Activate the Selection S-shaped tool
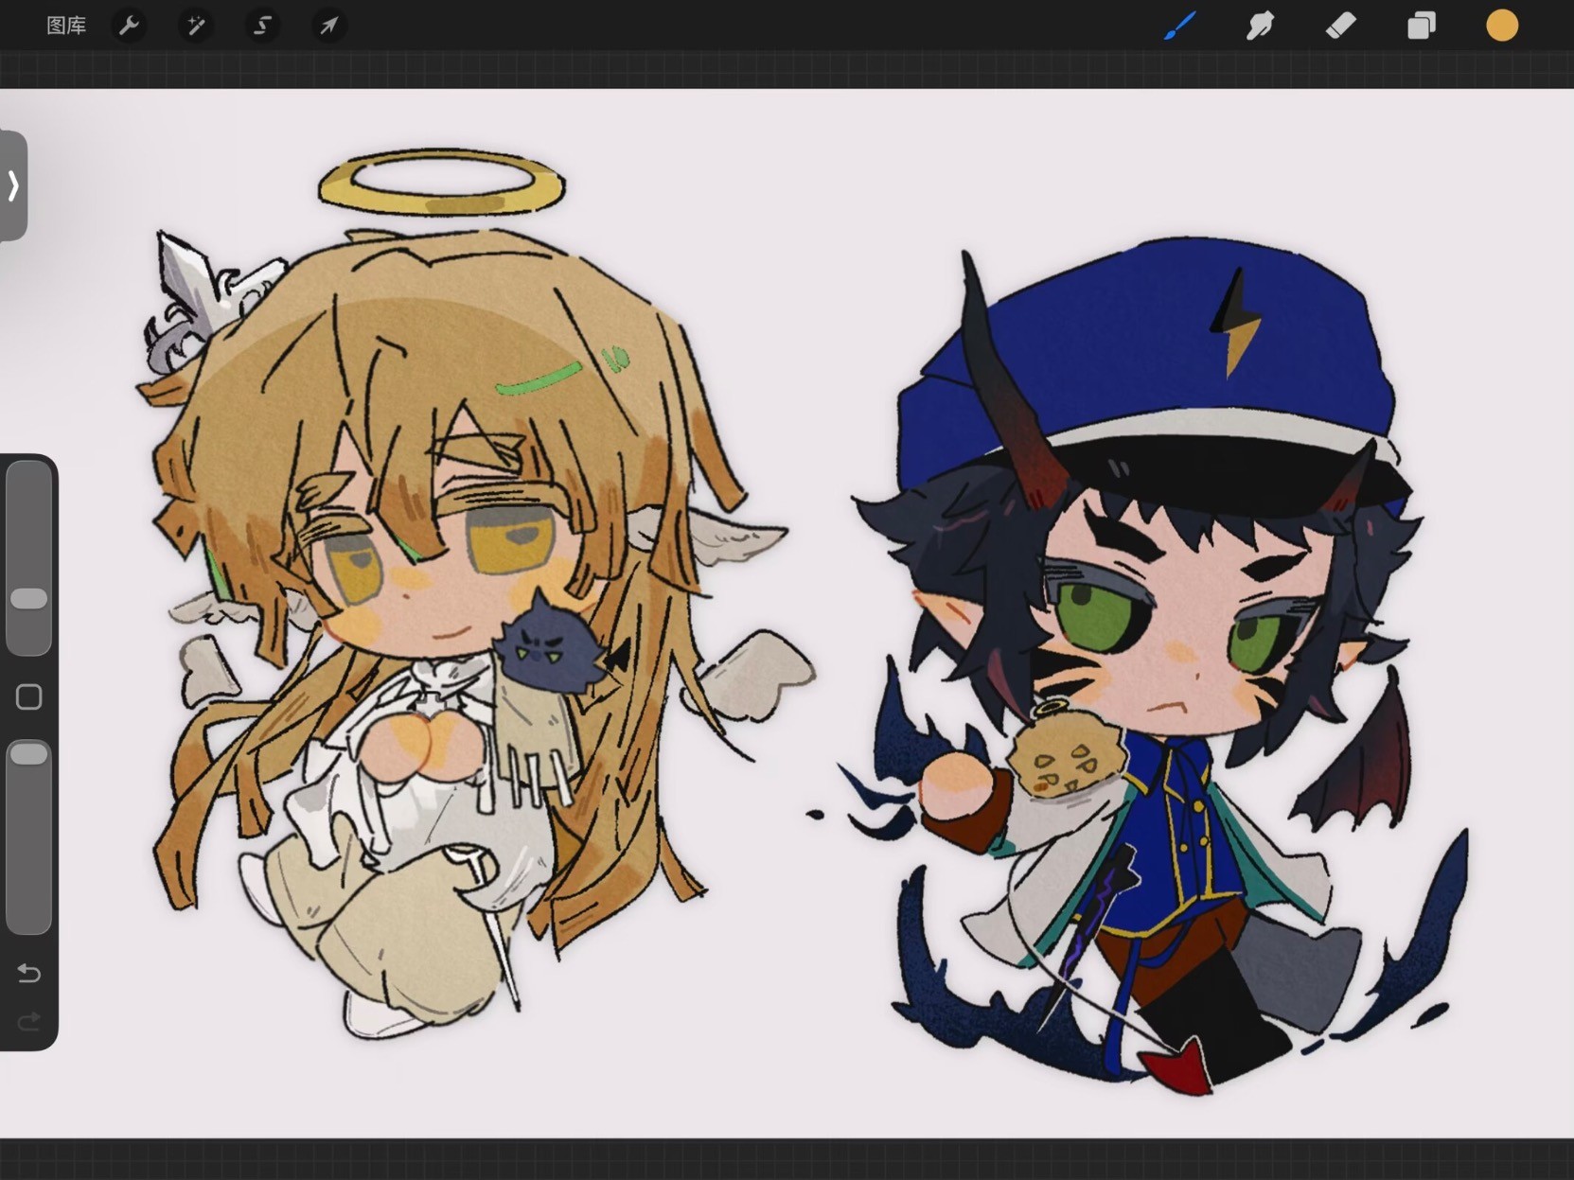Viewport: 1574px width, 1180px height. (262, 26)
